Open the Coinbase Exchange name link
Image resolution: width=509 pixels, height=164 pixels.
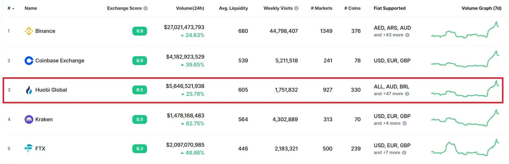pos(60,60)
